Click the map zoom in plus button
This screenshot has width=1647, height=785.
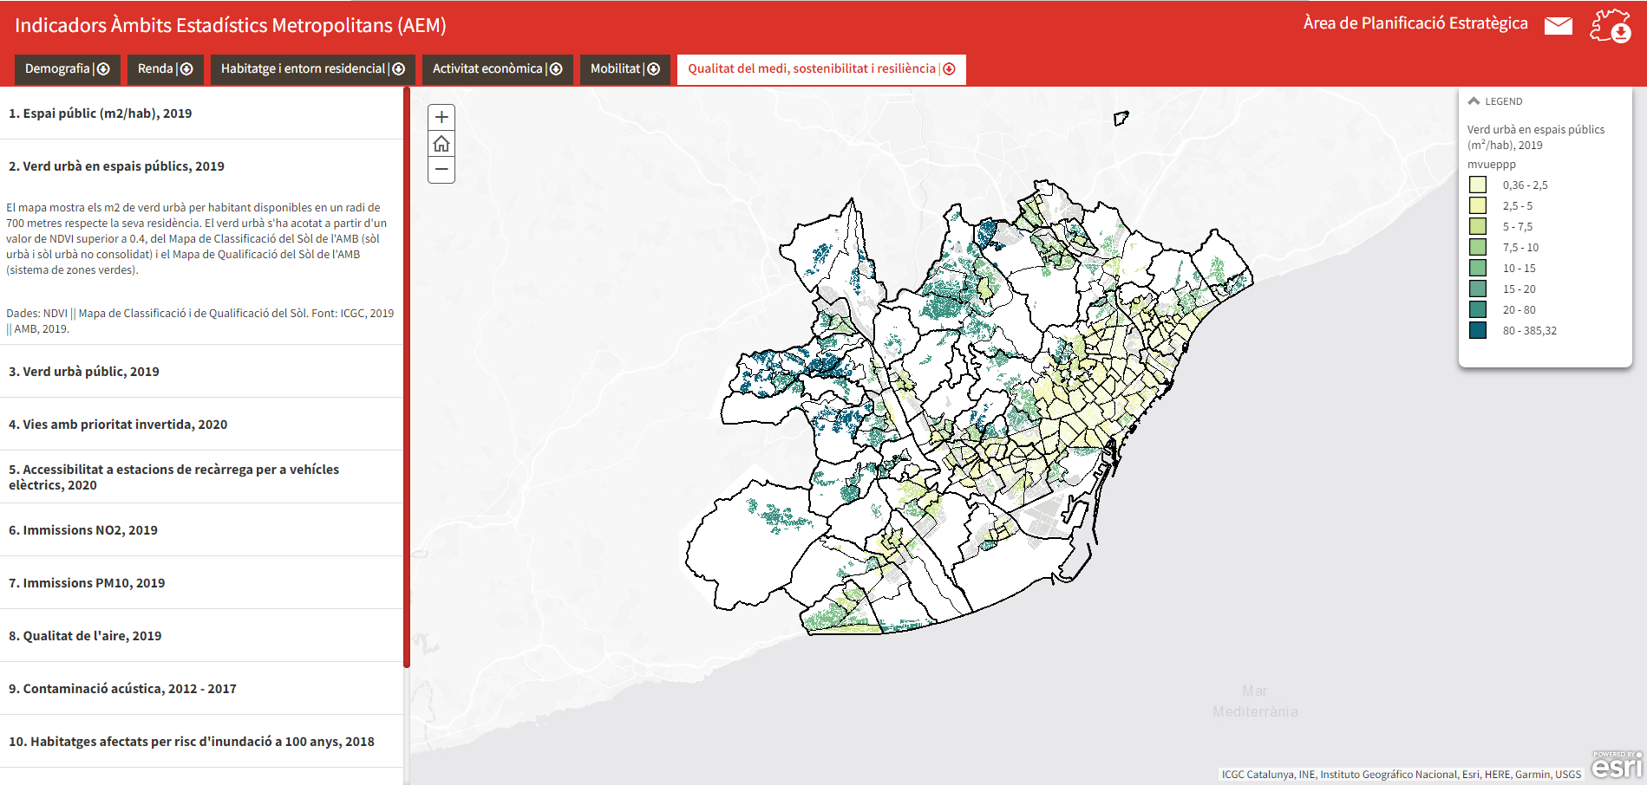[441, 117]
